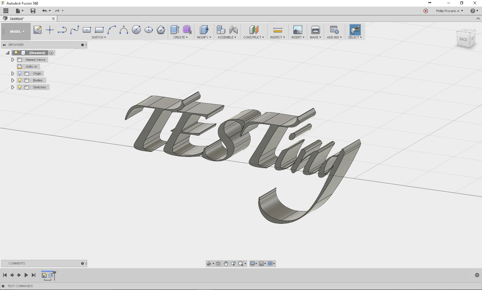
Task: Open the timeline settings gear
Action: pos(477,275)
